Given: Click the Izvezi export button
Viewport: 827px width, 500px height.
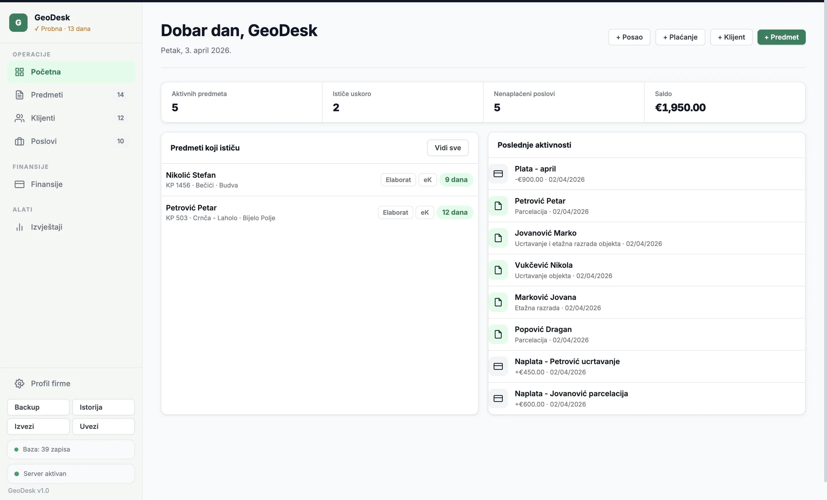Looking at the screenshot, I should (38, 426).
